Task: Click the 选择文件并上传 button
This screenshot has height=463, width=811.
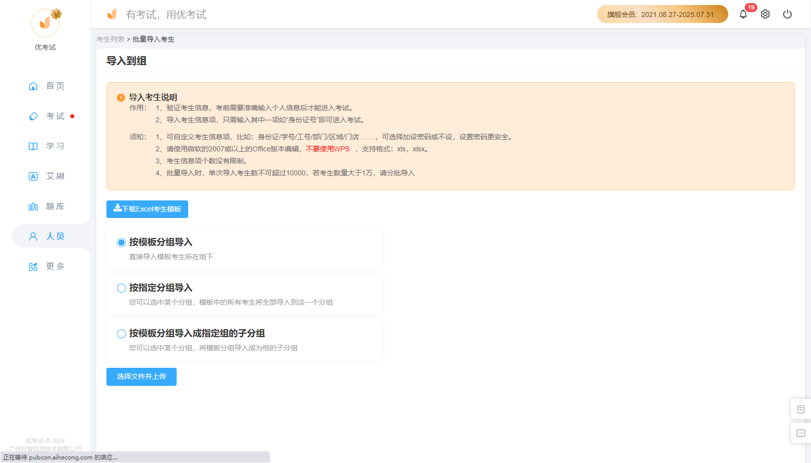Action: click(x=142, y=376)
